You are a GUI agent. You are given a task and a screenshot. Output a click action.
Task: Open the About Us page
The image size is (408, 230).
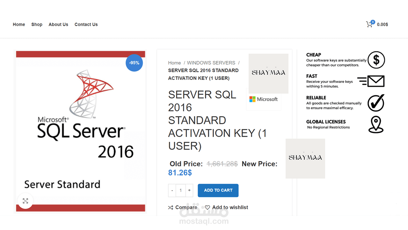pyautogui.click(x=58, y=25)
